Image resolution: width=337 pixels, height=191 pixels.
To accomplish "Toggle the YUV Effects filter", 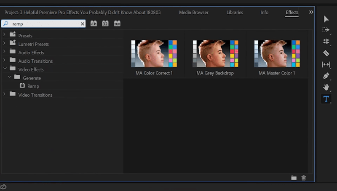I will (x=117, y=24).
